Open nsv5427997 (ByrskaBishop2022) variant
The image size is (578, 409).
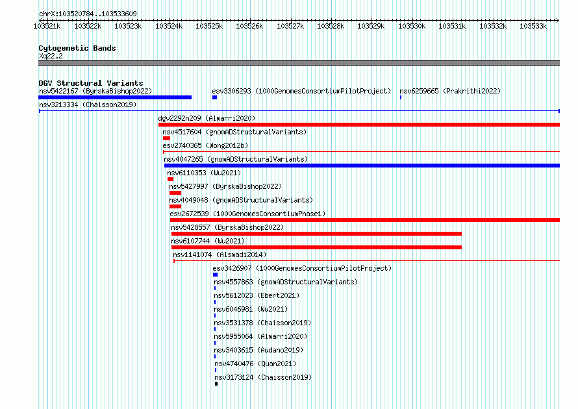(x=225, y=186)
